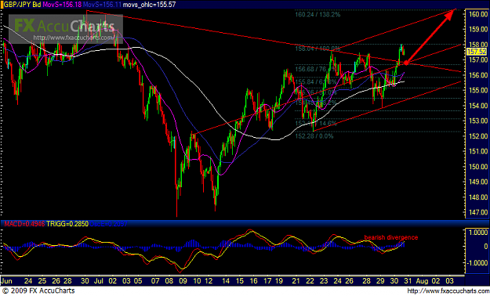This screenshot has width=490, height=296.
Task: Click the 154.00 price axis label
Action: click(478, 106)
